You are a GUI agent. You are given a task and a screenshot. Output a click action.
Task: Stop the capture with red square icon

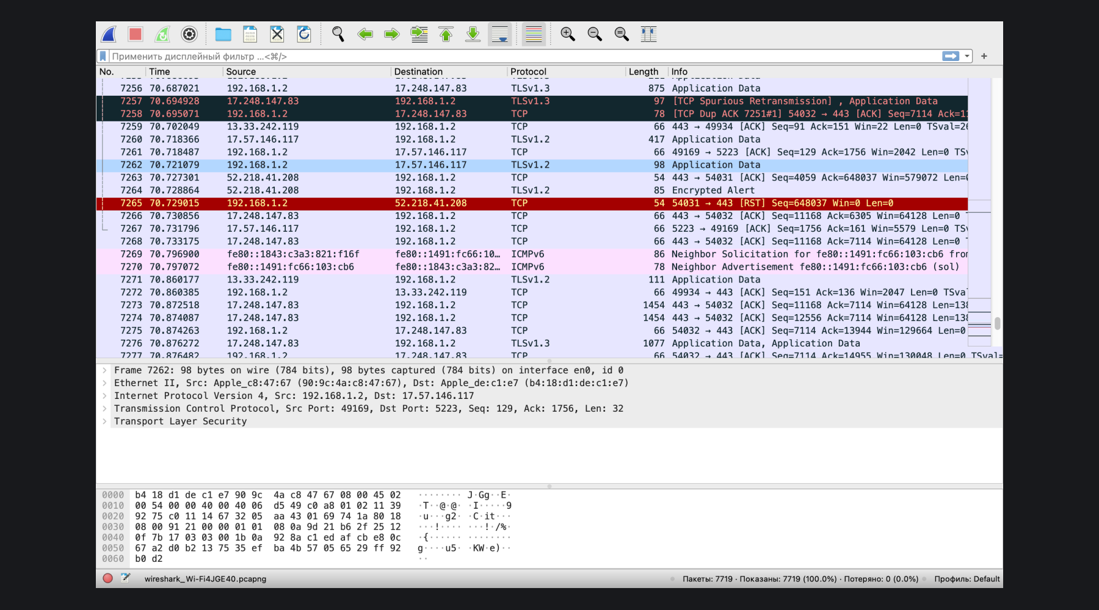coord(136,34)
